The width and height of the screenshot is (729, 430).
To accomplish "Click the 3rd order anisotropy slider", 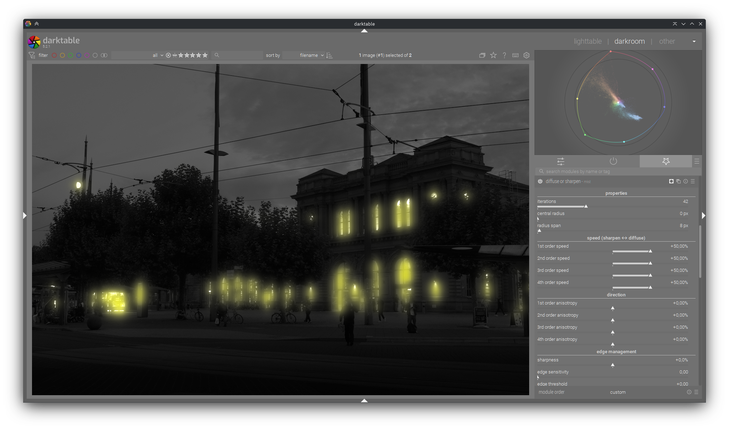I will click(x=613, y=332).
